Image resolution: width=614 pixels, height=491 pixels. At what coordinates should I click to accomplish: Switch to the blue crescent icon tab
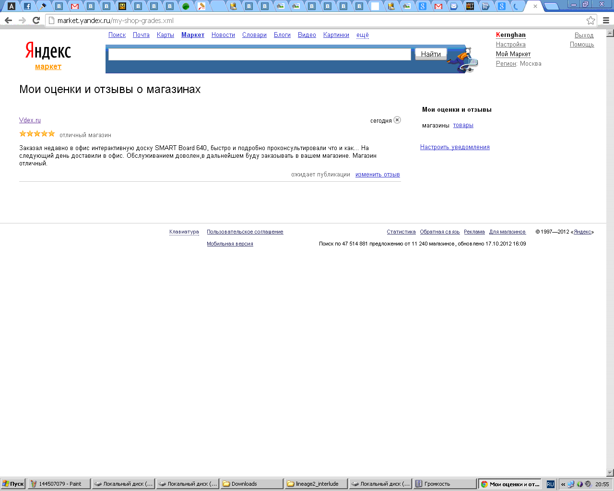coord(516,6)
